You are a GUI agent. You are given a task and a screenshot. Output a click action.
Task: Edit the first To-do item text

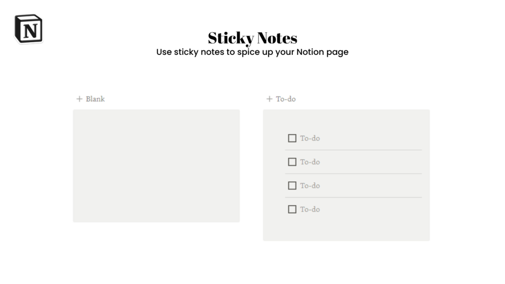pyautogui.click(x=310, y=138)
